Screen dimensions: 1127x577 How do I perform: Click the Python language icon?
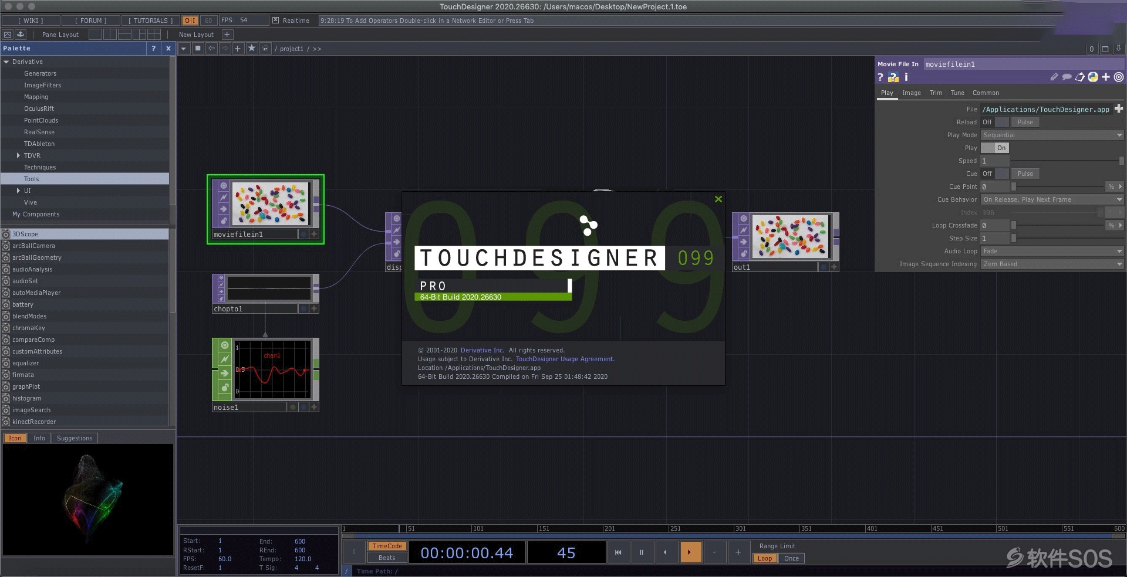click(1092, 77)
